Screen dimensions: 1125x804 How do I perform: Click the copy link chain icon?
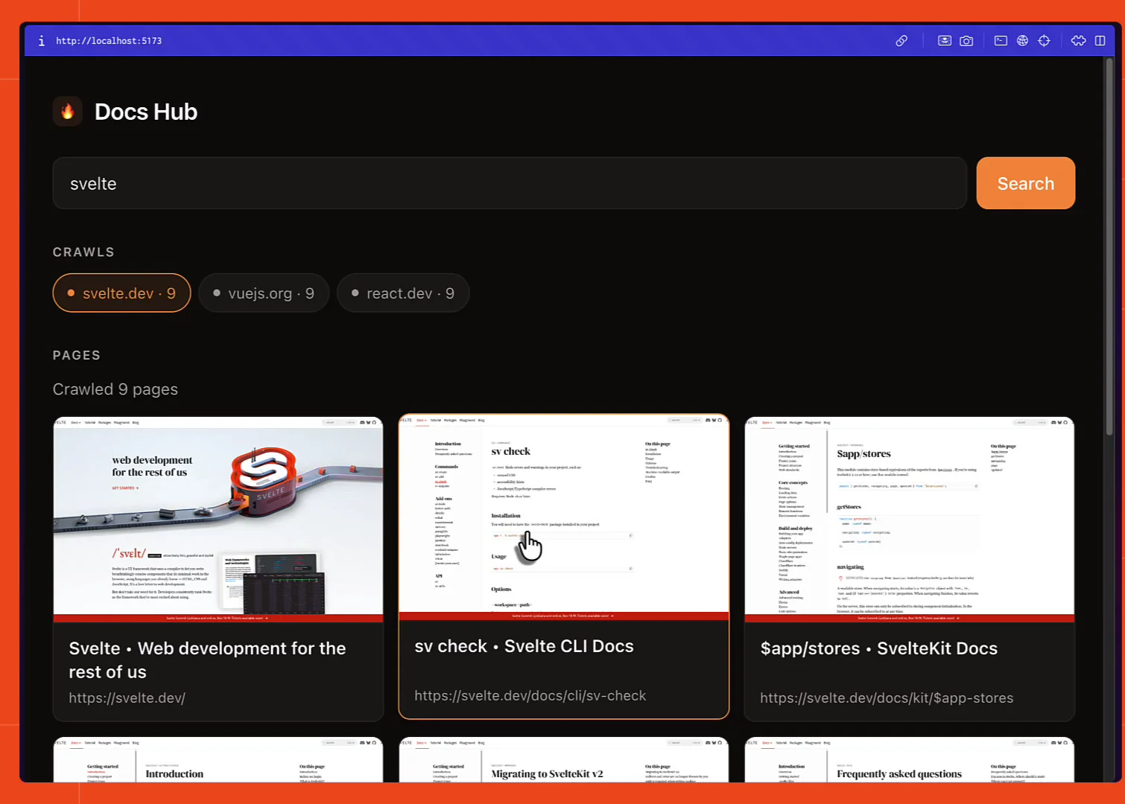pos(901,41)
